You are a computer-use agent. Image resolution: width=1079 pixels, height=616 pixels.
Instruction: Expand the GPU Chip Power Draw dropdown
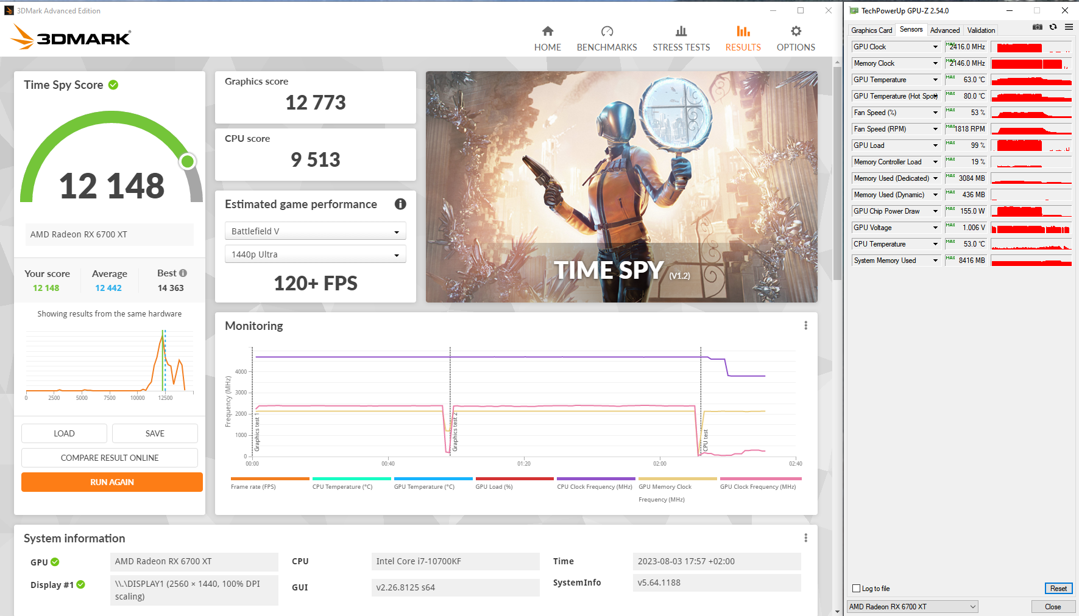point(935,211)
